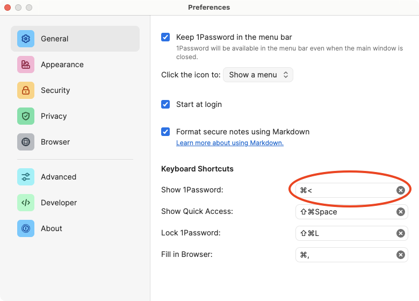The width and height of the screenshot is (419, 301).
Task: Open the General preferences icon
Action: coord(26,39)
